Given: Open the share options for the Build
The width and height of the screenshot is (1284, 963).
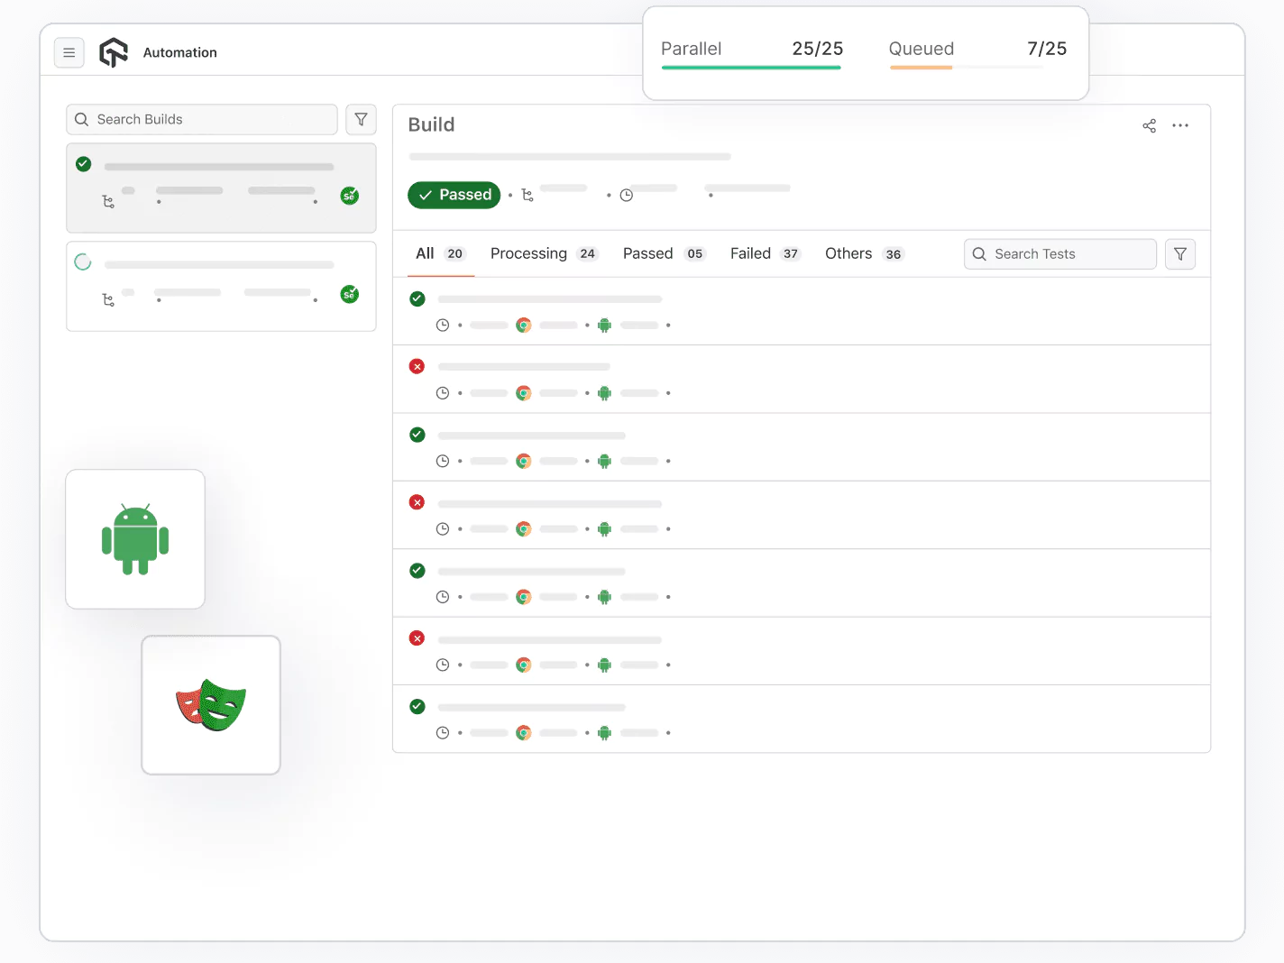Looking at the screenshot, I should [1149, 125].
